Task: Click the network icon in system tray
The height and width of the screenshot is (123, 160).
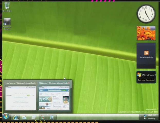Action: [x=145, y=115]
